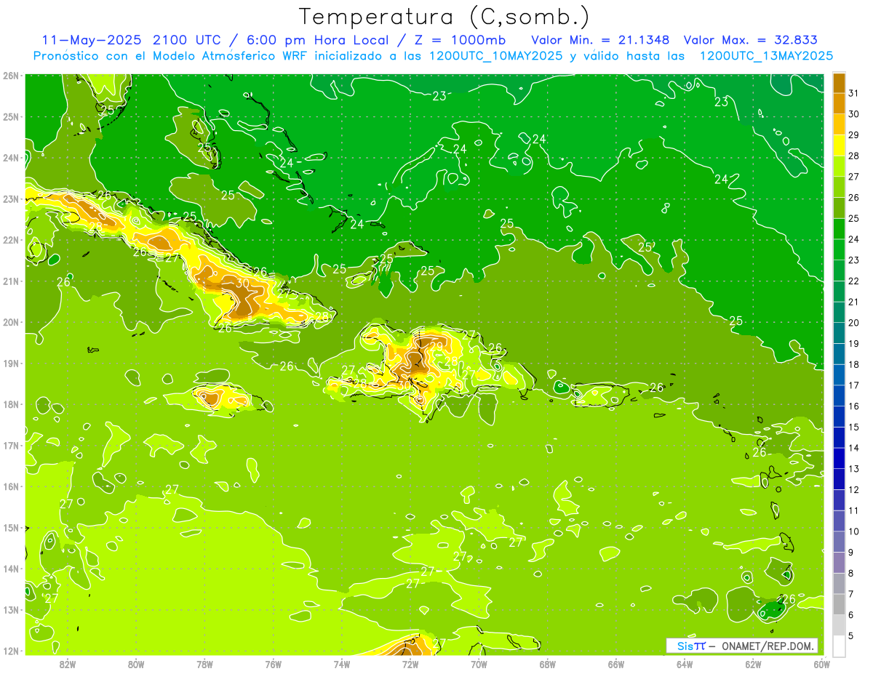The height and width of the screenshot is (674, 873).
Task: Click the color scale label '5'
Action: pos(853,635)
